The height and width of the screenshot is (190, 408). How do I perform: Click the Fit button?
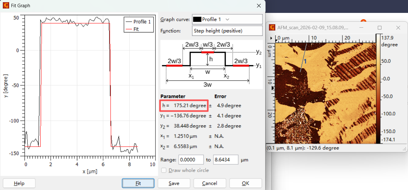[x=138, y=183]
